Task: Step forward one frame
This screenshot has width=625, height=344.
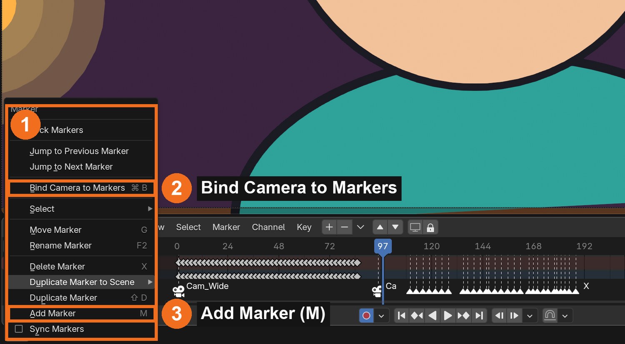Action: [x=514, y=316]
